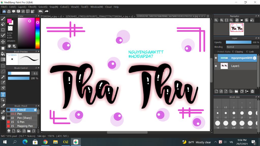Enable the Lock checkbox

coord(247,52)
